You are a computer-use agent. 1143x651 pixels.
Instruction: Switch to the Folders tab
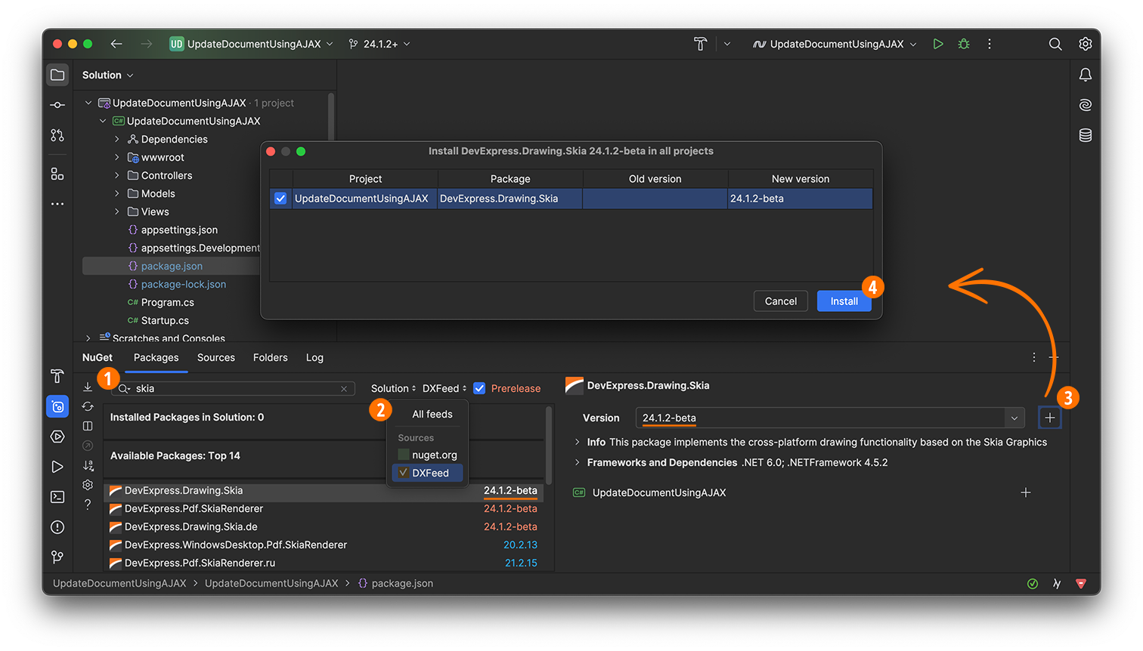click(271, 357)
